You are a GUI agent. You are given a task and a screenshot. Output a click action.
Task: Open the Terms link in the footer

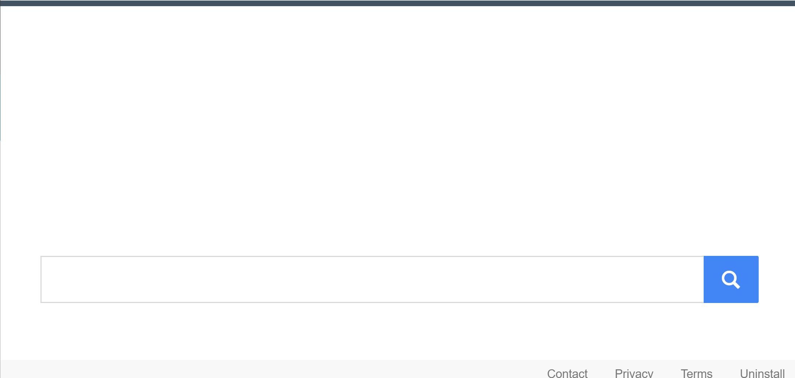click(x=696, y=373)
